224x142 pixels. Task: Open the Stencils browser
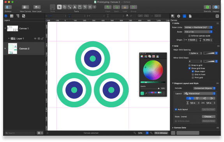[207, 7]
